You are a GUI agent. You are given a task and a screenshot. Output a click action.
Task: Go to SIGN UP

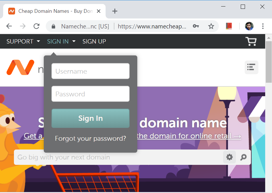tap(94, 41)
